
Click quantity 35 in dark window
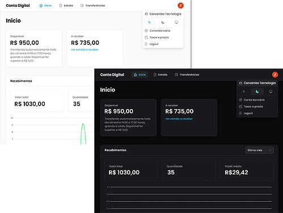tap(171, 173)
